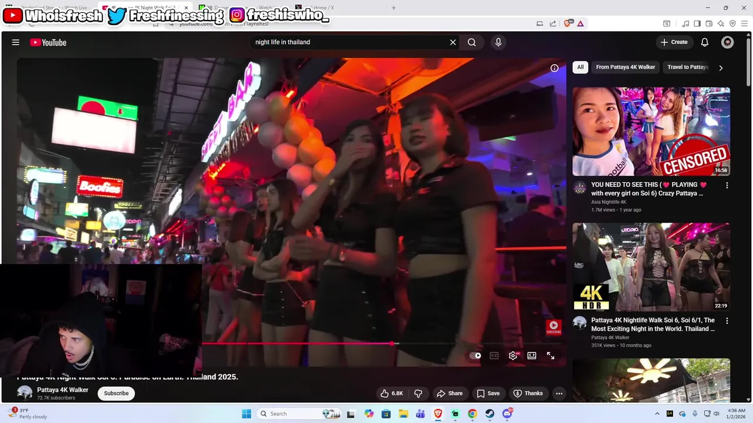The height and width of the screenshot is (423, 753).
Task: Open the Brave Shields lion icon
Action: pos(568,23)
